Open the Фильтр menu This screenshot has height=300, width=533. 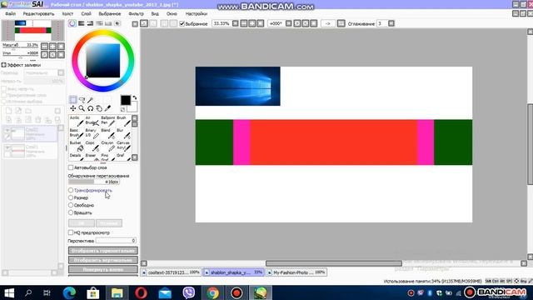(x=136, y=13)
